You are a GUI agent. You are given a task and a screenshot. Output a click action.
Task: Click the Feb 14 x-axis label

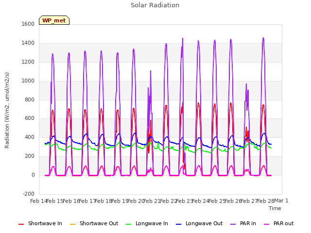point(38,201)
